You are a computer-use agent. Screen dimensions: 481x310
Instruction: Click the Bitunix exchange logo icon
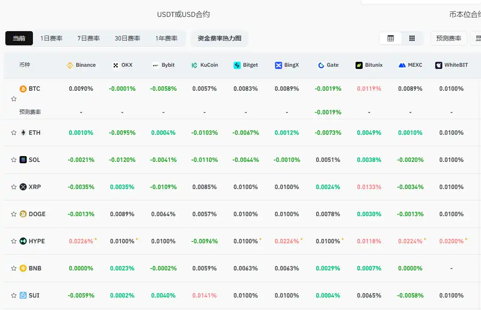tap(359, 65)
